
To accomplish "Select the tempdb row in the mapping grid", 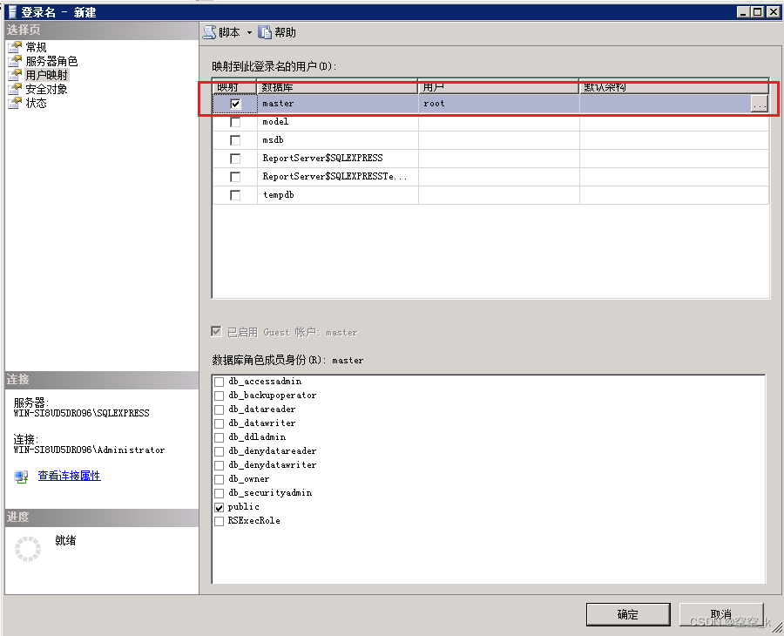I will point(331,194).
